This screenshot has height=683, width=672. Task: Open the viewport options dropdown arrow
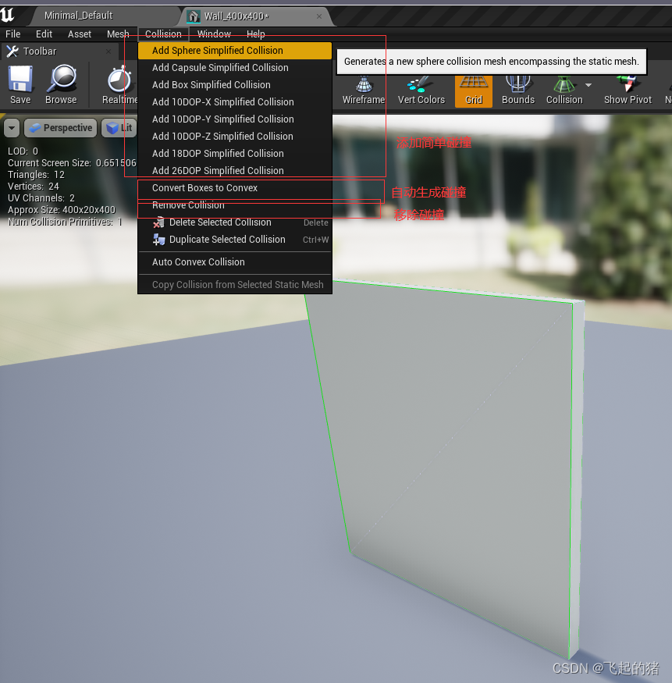[12, 128]
